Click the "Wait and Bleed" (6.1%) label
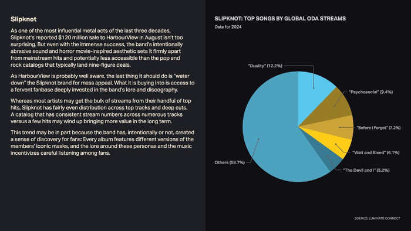The image size is (411, 231). click(x=376, y=152)
